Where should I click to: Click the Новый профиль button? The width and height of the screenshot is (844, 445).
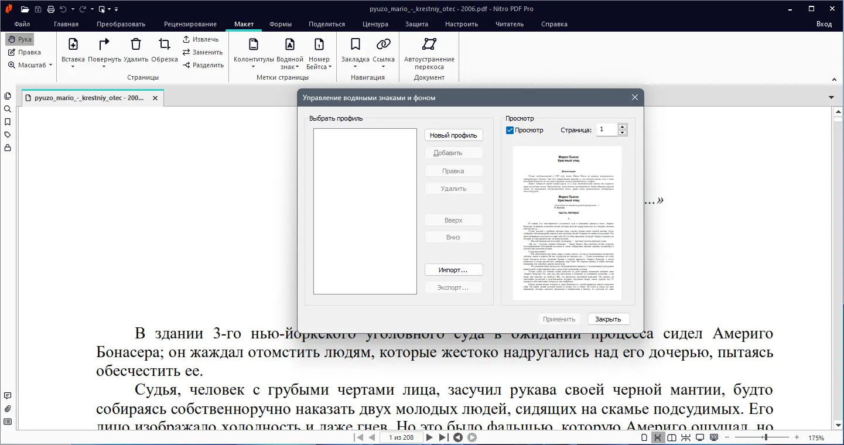pos(453,135)
